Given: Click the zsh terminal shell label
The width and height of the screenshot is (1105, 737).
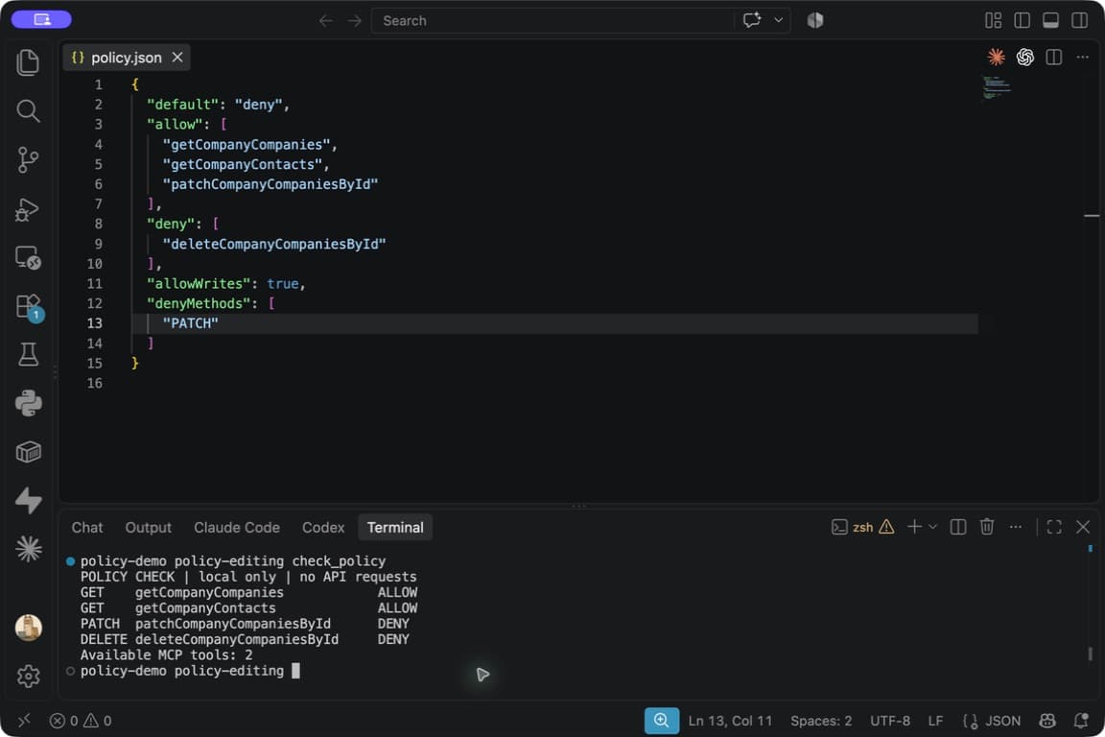Looking at the screenshot, I should pyautogui.click(x=862, y=527).
